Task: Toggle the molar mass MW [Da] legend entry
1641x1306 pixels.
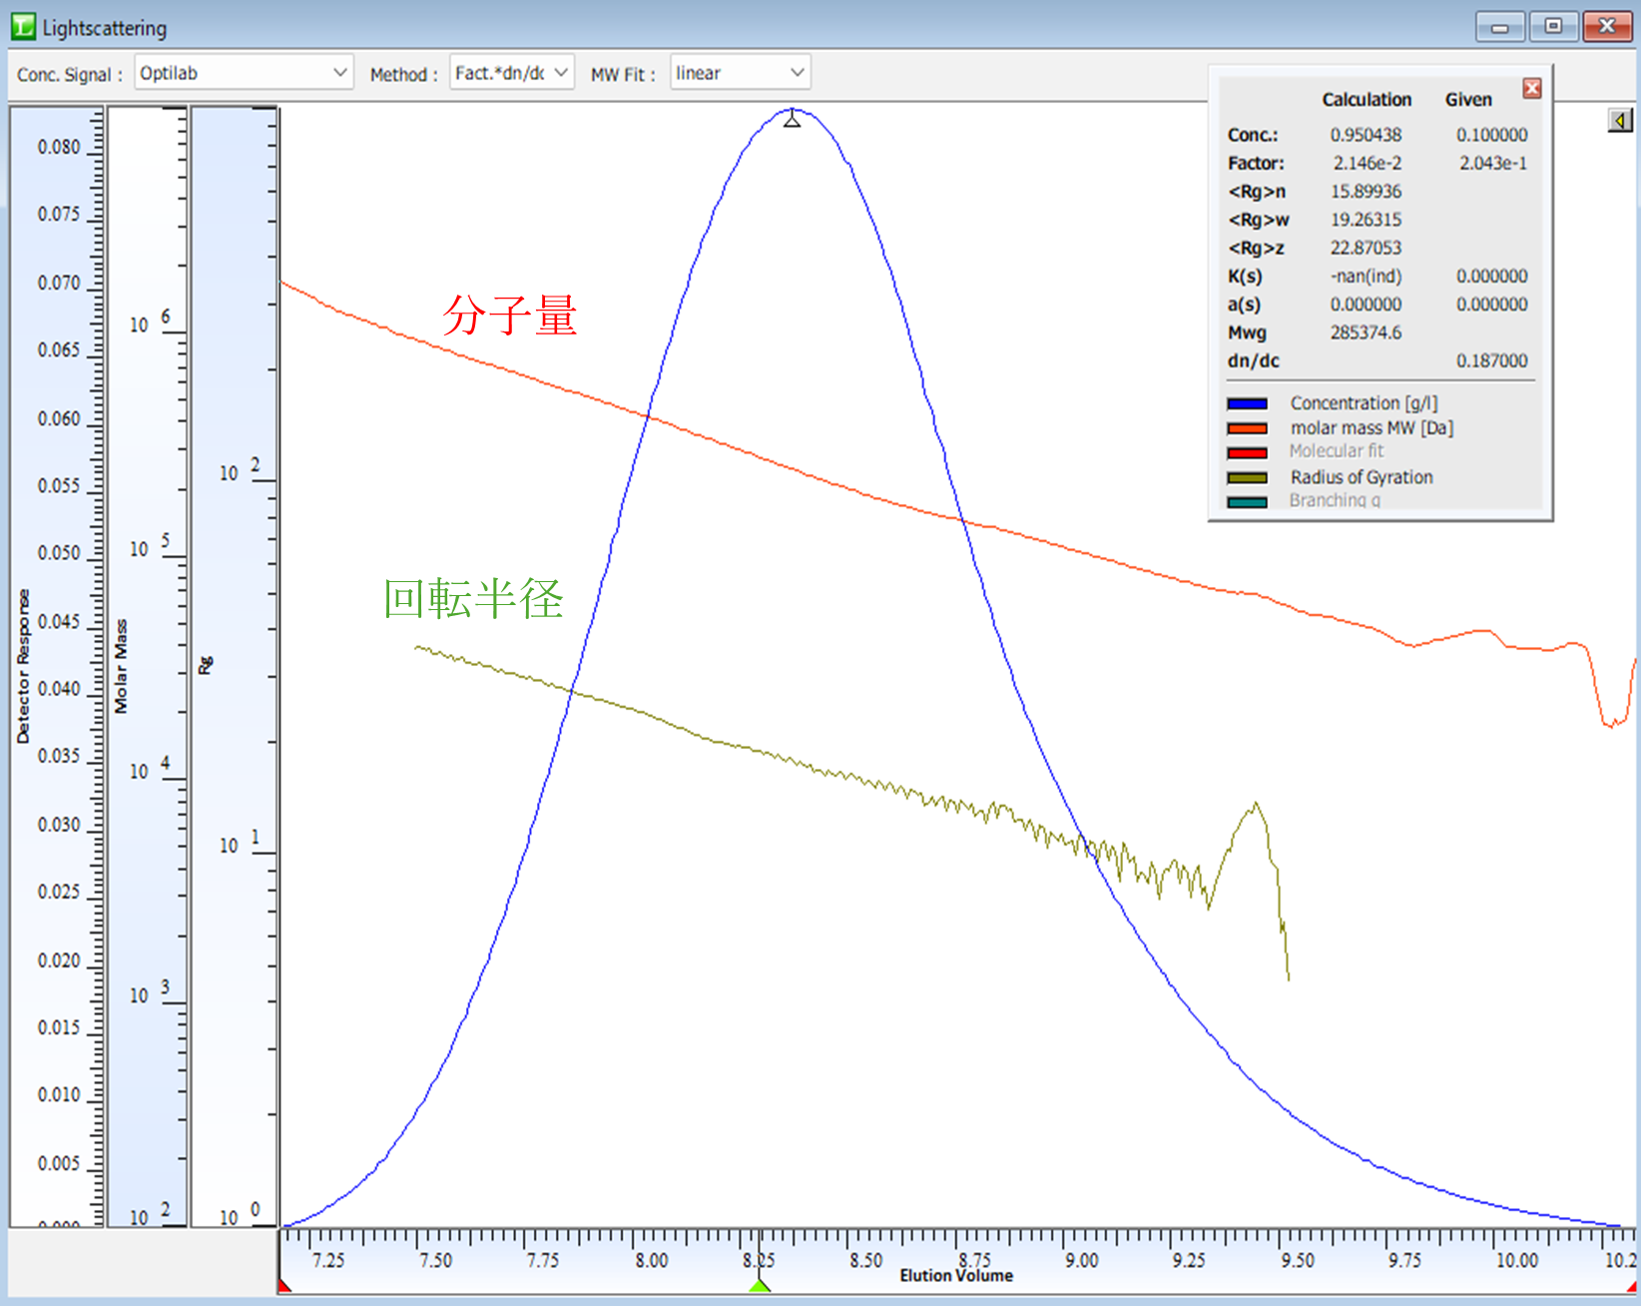Action: [1371, 428]
